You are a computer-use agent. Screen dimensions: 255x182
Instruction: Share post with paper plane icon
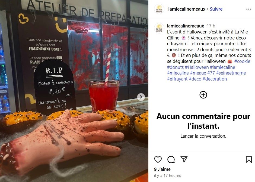pos(184,159)
